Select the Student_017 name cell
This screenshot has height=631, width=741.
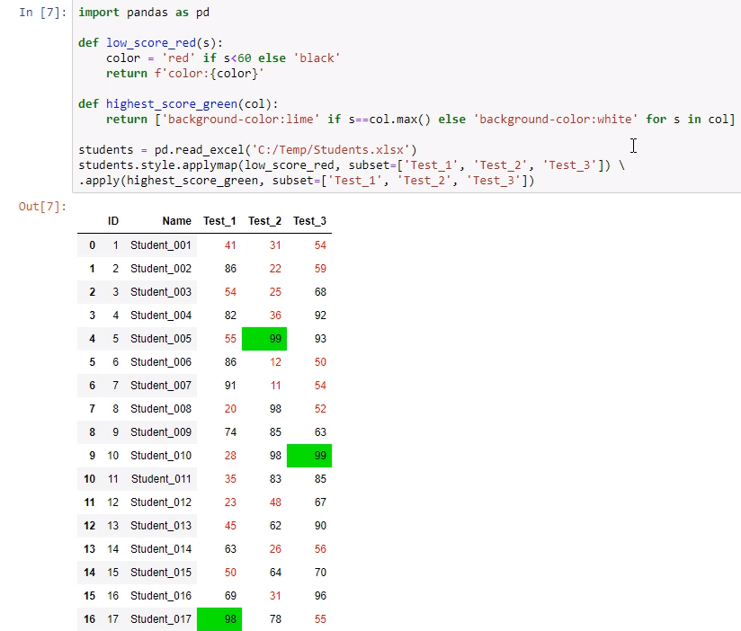pyautogui.click(x=161, y=619)
